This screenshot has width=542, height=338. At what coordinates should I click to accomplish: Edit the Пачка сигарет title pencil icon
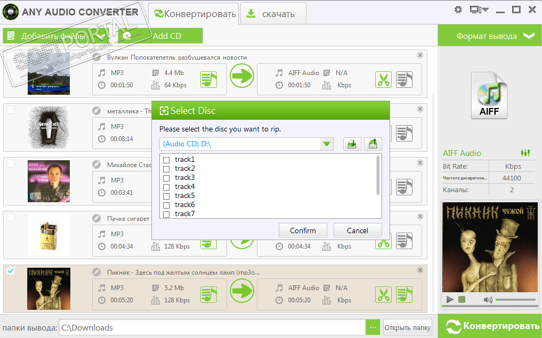[96, 219]
